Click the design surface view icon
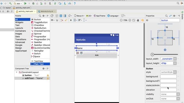The image size is (184, 103). (57, 16)
